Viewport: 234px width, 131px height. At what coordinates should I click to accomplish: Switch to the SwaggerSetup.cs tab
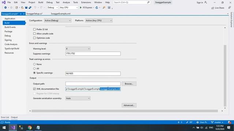(34, 14)
